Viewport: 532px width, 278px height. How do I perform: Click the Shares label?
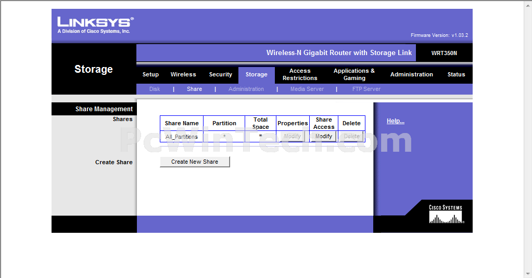click(122, 119)
